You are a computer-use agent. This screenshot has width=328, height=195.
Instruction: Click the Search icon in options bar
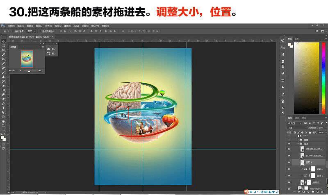(317, 31)
